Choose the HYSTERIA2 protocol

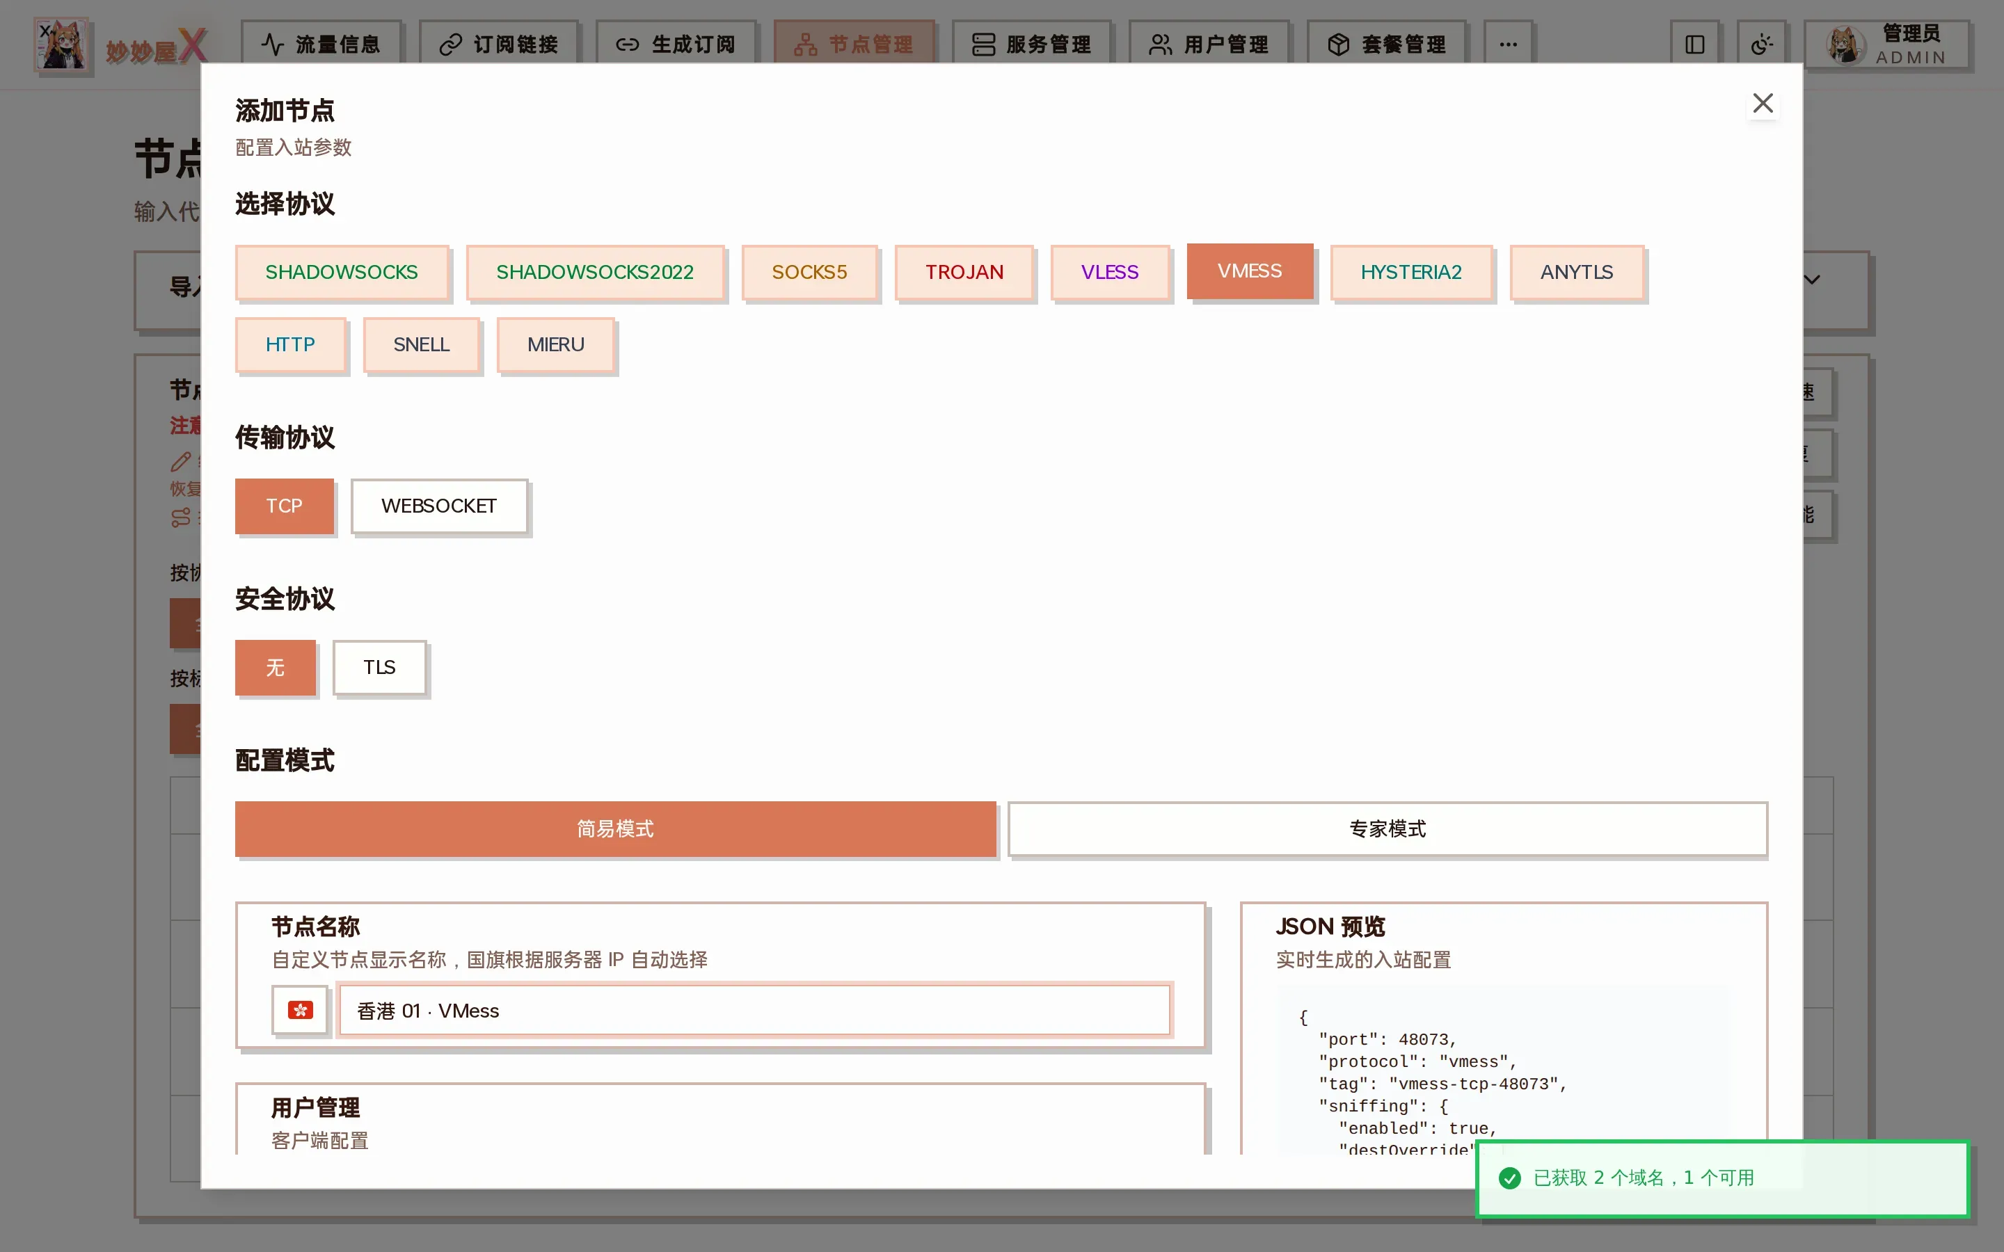[x=1411, y=273]
